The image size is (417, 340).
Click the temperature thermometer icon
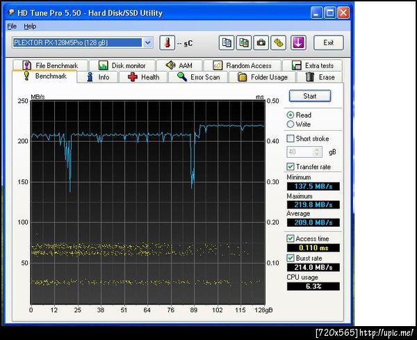[x=167, y=43]
